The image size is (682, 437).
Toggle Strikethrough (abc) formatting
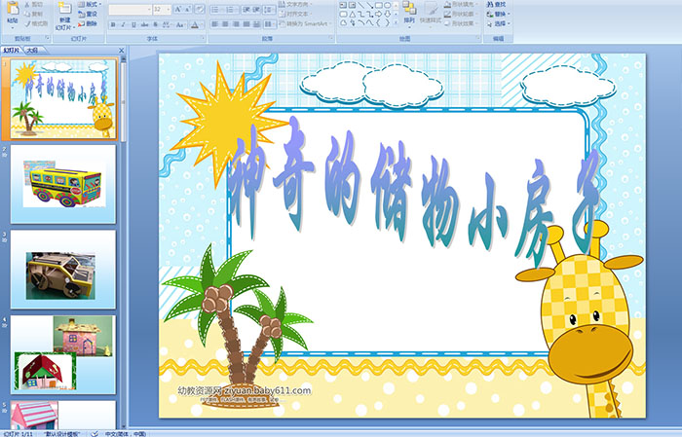coord(144,24)
